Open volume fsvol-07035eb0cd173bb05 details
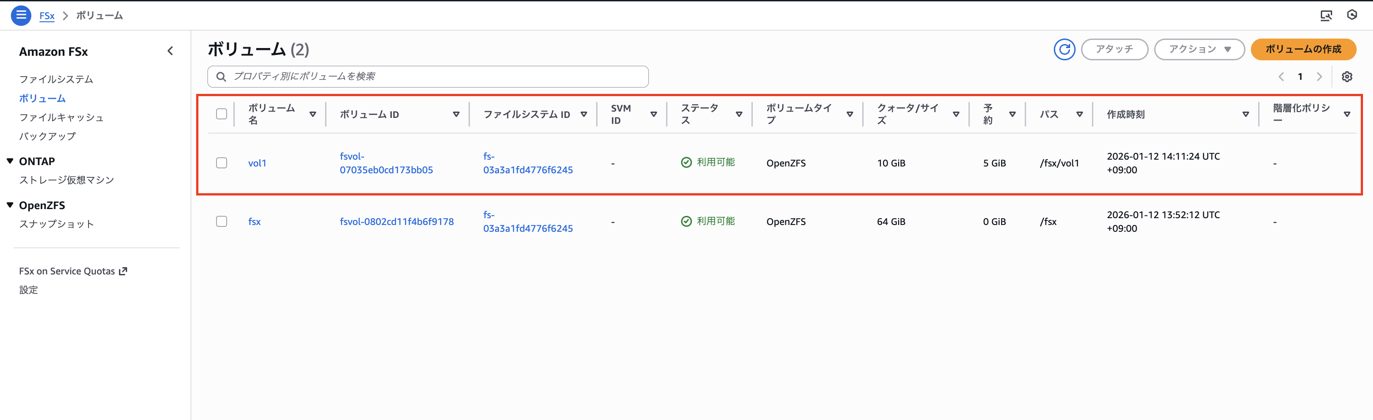Image resolution: width=1373 pixels, height=420 pixels. 385,163
